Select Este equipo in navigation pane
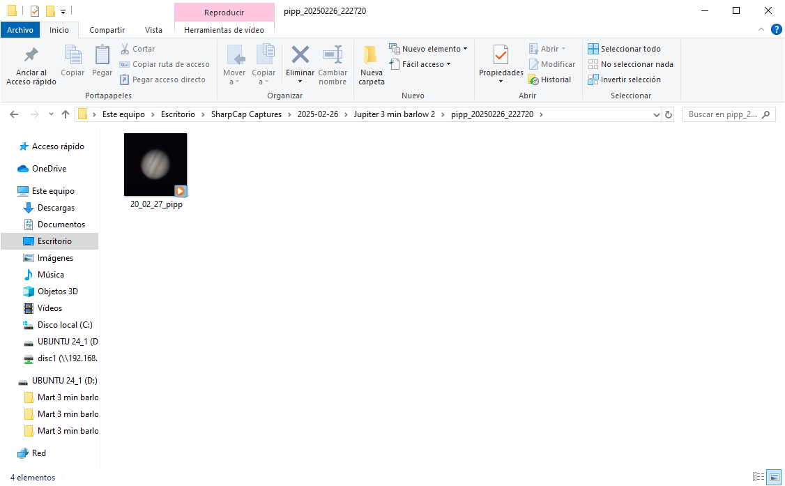The image size is (785, 486). point(46,190)
